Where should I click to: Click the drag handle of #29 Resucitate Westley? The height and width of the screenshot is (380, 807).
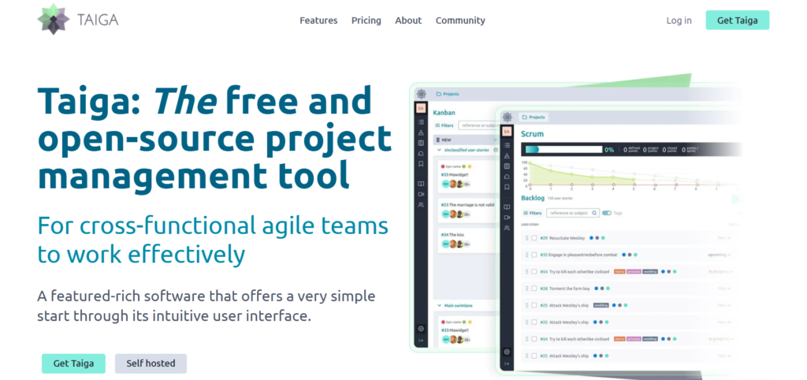point(526,238)
